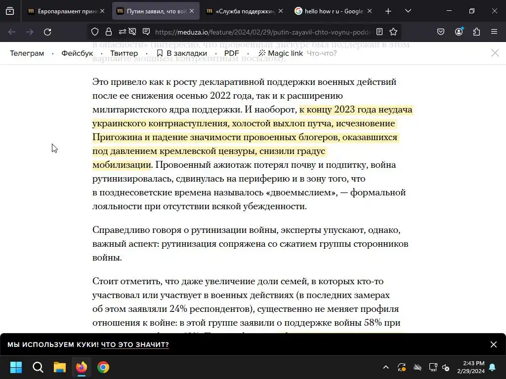Reload the current page
The width and height of the screenshot is (506, 379).
47,32
